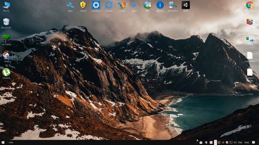Image resolution: width=259 pixels, height=145 pixels.
Task: Expand the taskbar toolbar chevron arrows
Action: click(x=215, y=142)
